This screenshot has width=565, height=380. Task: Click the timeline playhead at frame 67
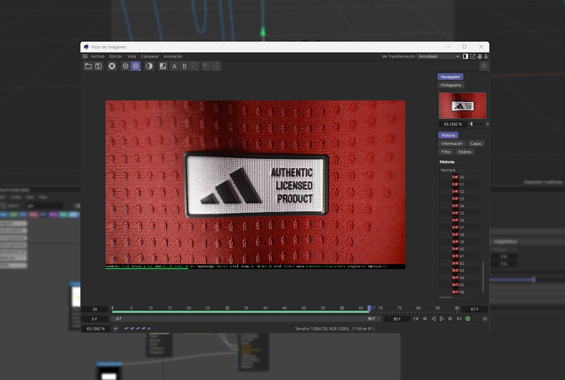coord(369,308)
